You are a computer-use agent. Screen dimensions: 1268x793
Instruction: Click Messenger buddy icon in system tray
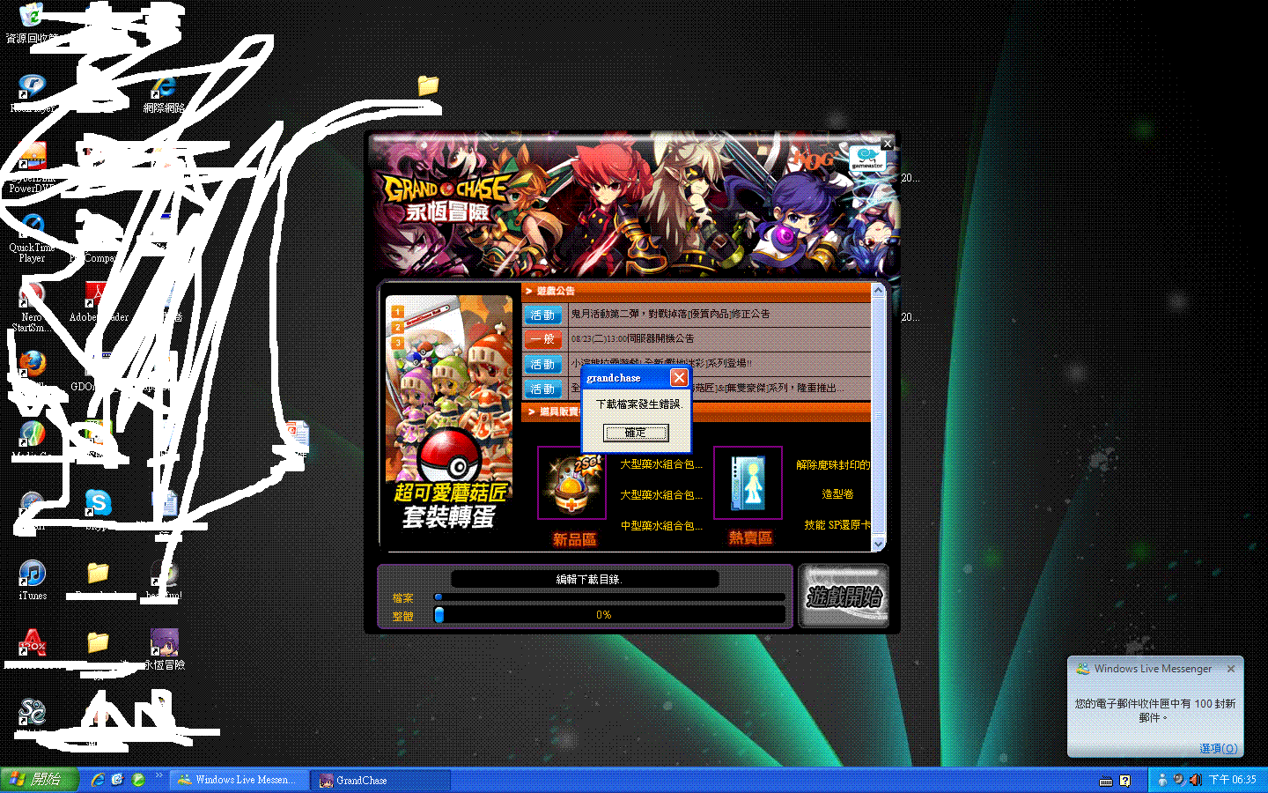tap(1162, 780)
